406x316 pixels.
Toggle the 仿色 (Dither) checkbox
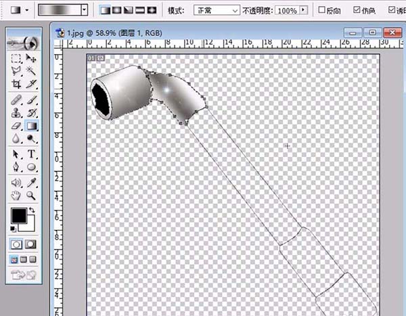coord(357,11)
